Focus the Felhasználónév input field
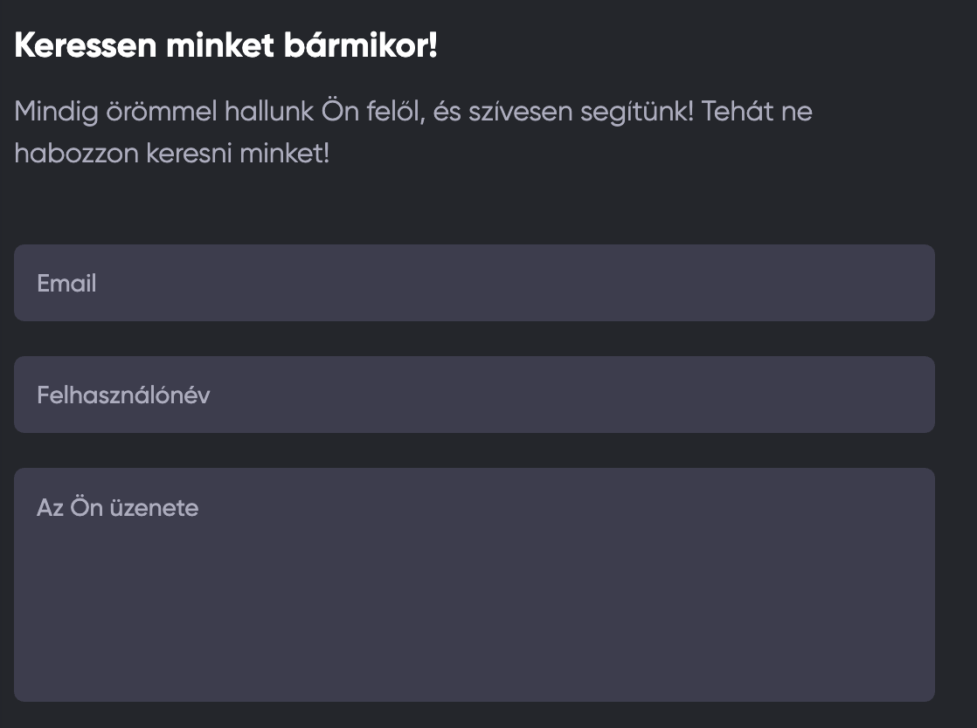Image resolution: width=977 pixels, height=728 pixels. 474,395
